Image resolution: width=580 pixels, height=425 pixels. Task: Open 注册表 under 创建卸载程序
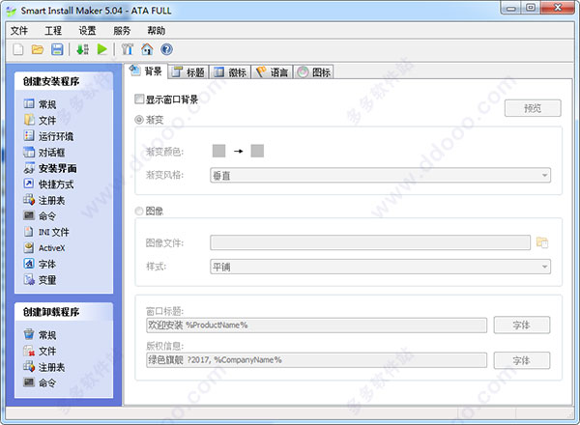tap(44, 367)
